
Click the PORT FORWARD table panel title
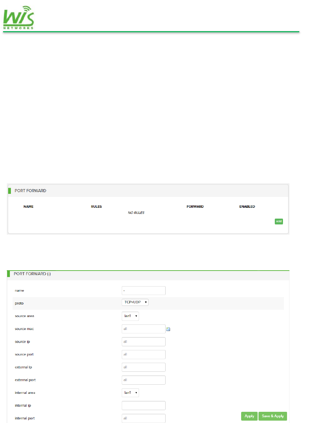tap(30, 191)
